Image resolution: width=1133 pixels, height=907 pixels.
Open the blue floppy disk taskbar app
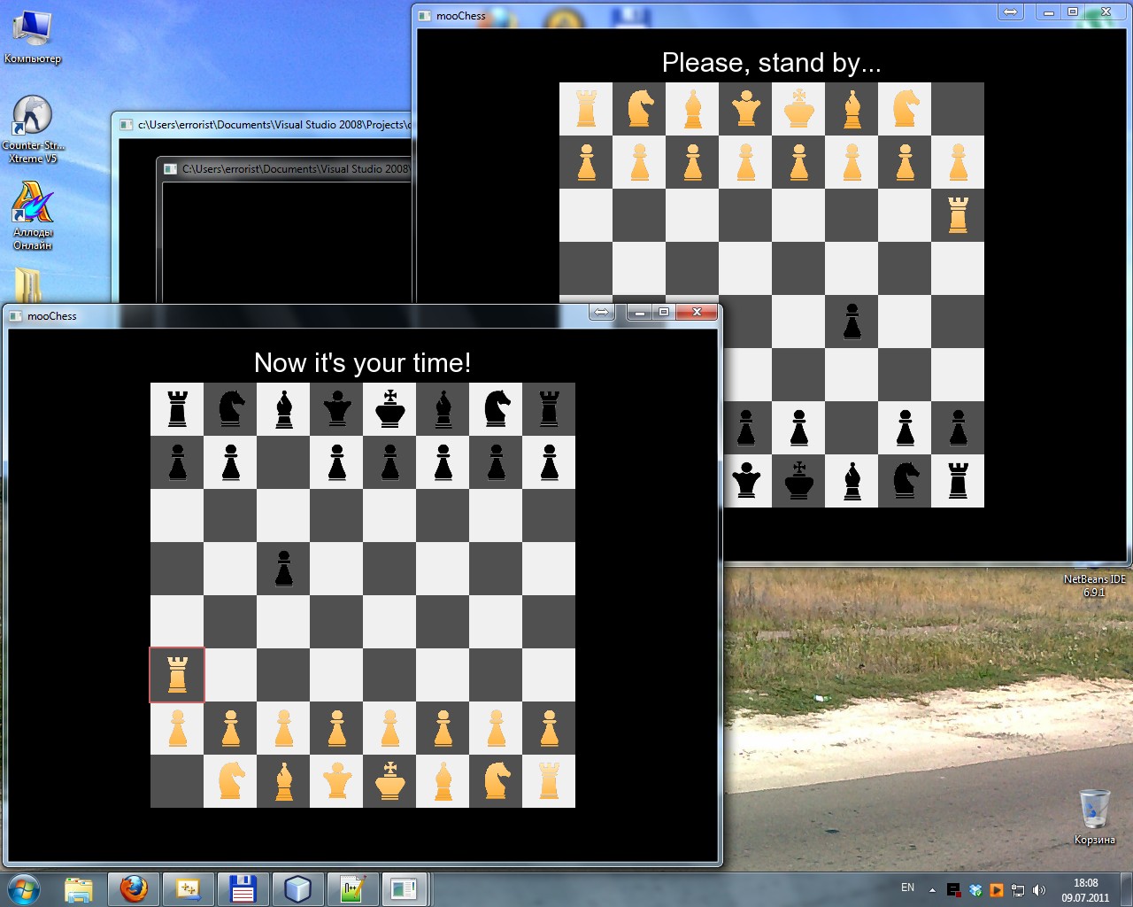243,889
